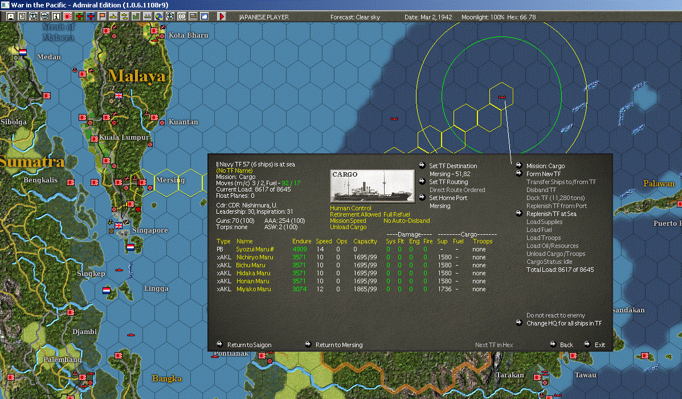Select Transfer Ships to/from TF
Image resolution: width=682 pixels, height=399 pixels.
click(561, 182)
